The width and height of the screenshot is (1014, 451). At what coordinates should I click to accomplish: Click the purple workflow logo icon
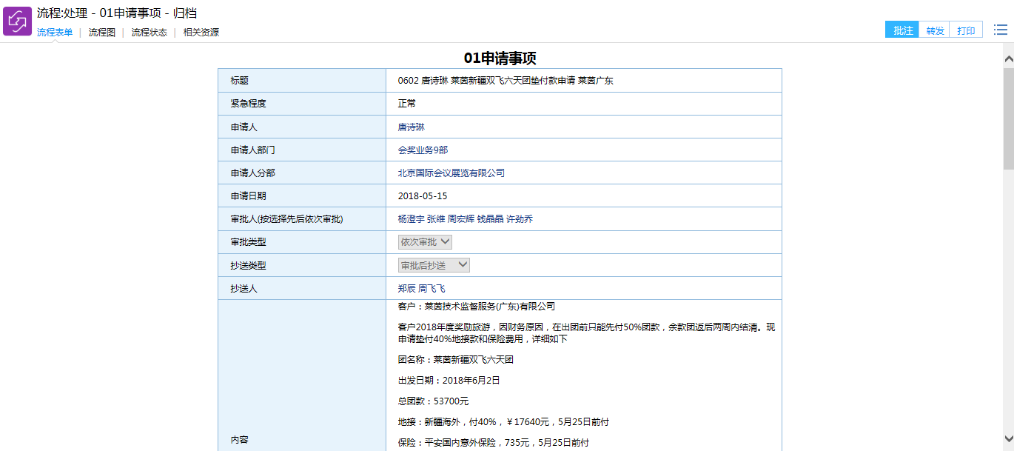[18, 21]
